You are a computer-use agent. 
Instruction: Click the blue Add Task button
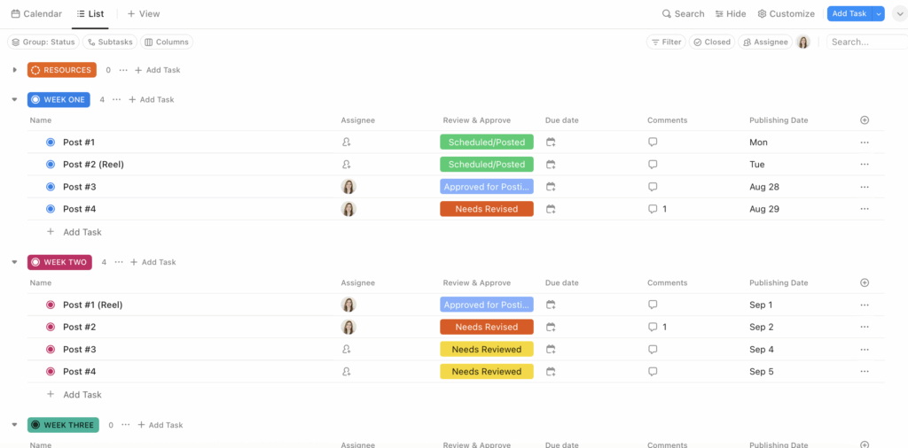pos(849,14)
